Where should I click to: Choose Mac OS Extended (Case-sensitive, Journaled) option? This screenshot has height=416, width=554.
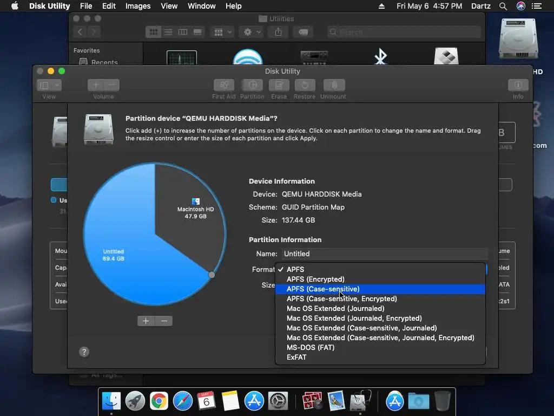point(380,328)
